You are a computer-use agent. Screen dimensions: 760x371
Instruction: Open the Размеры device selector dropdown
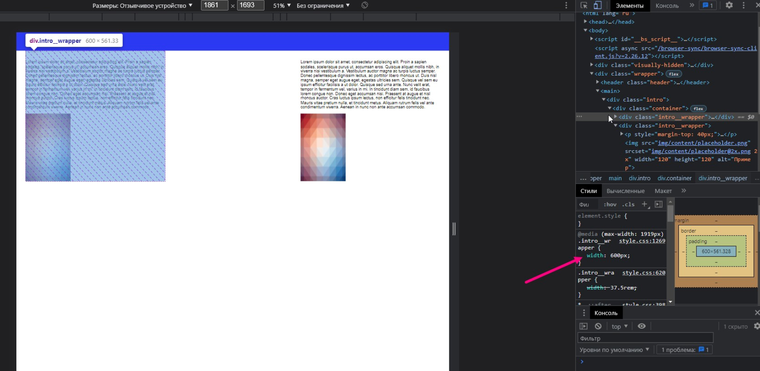pyautogui.click(x=142, y=5)
